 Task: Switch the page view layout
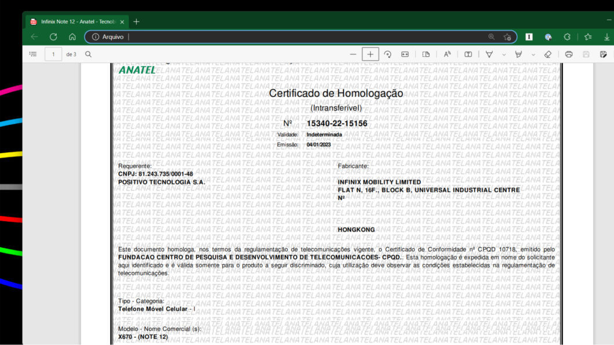[x=426, y=54]
